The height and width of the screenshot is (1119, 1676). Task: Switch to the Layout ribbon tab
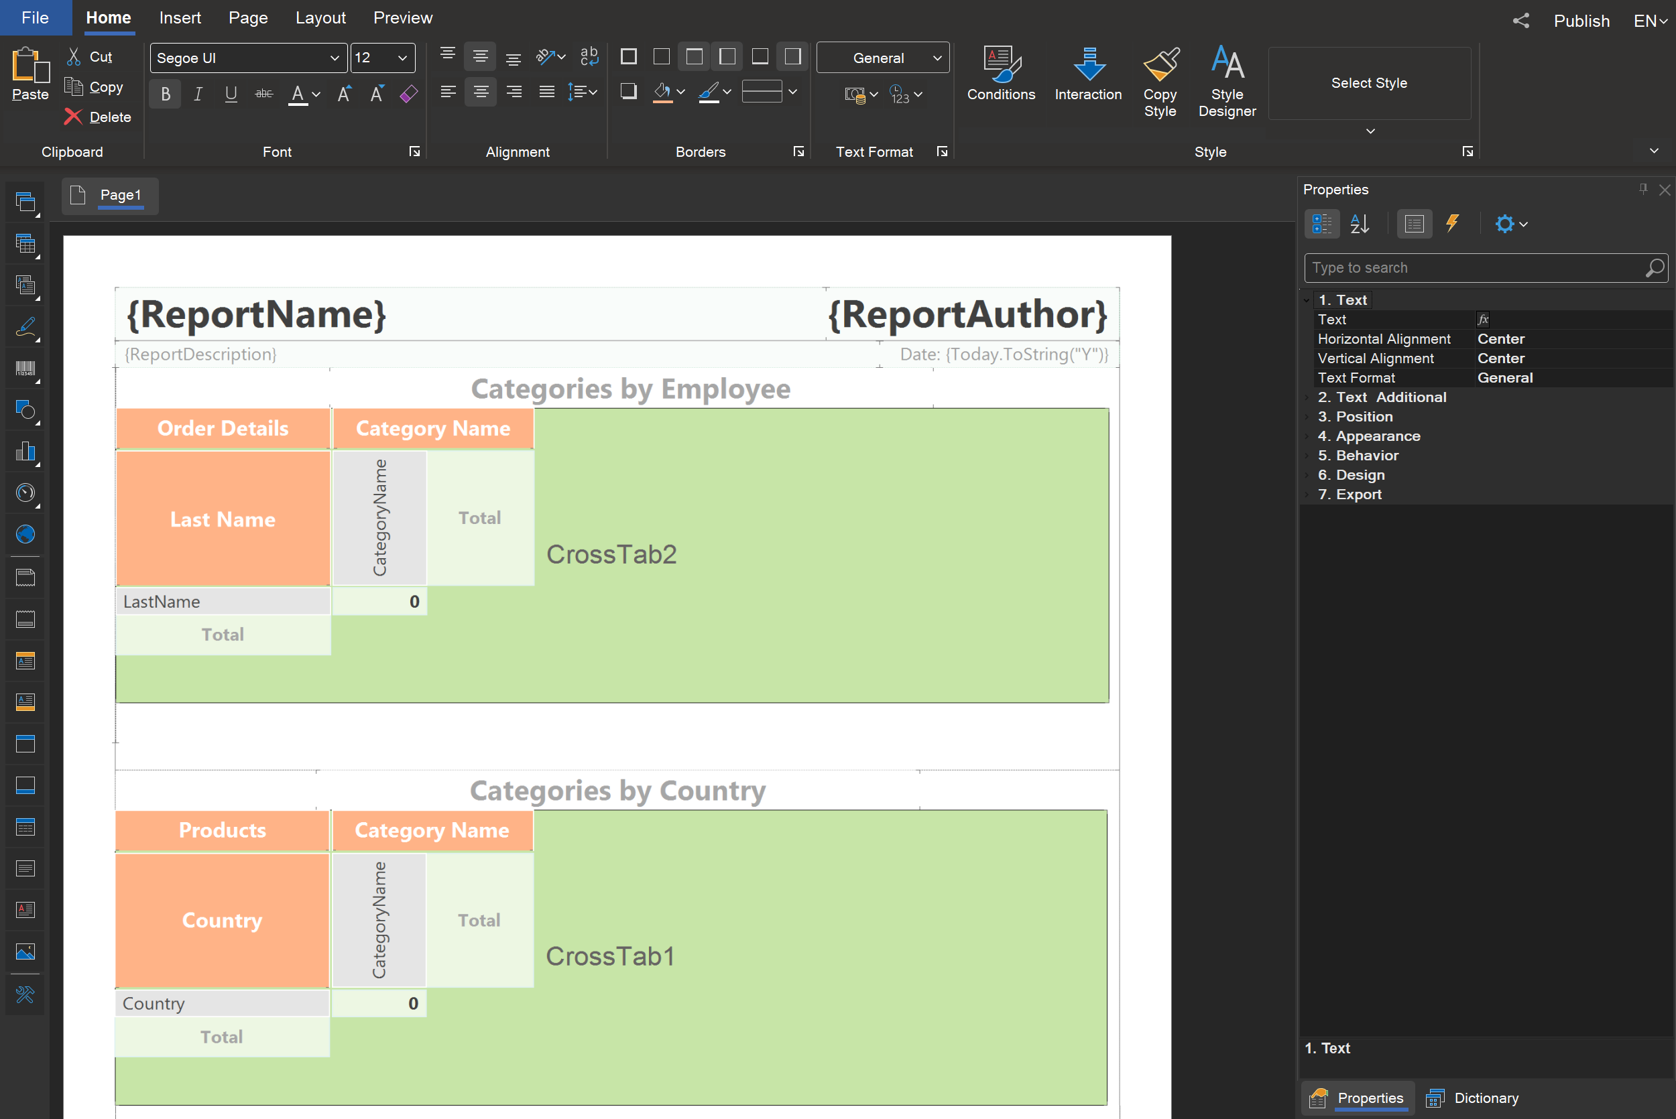pyautogui.click(x=320, y=17)
